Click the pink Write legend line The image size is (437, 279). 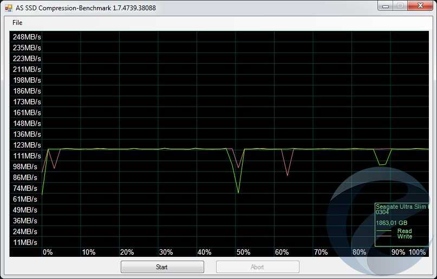383,237
